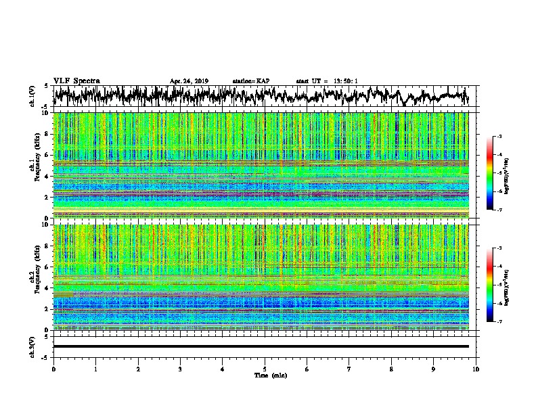The width and height of the screenshot is (536, 414).
Task: Click the "4" kHz tick on ch.2 axis
Action: [47, 288]
